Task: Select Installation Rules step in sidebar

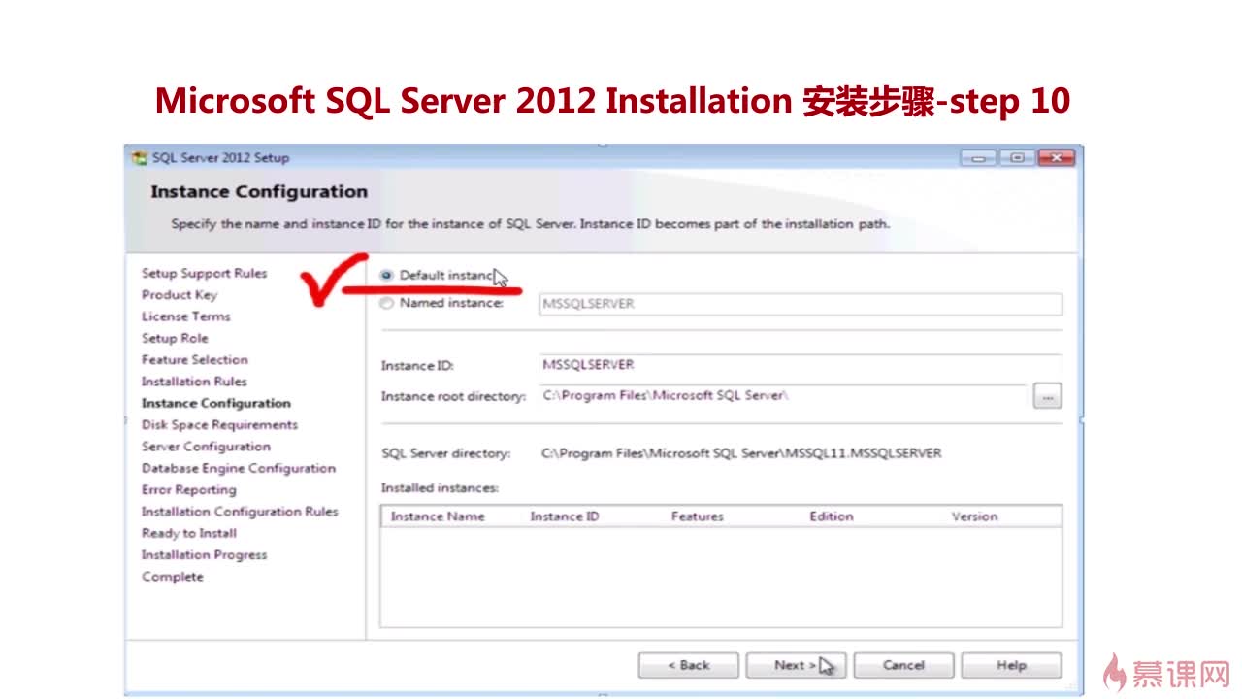Action: coord(194,382)
